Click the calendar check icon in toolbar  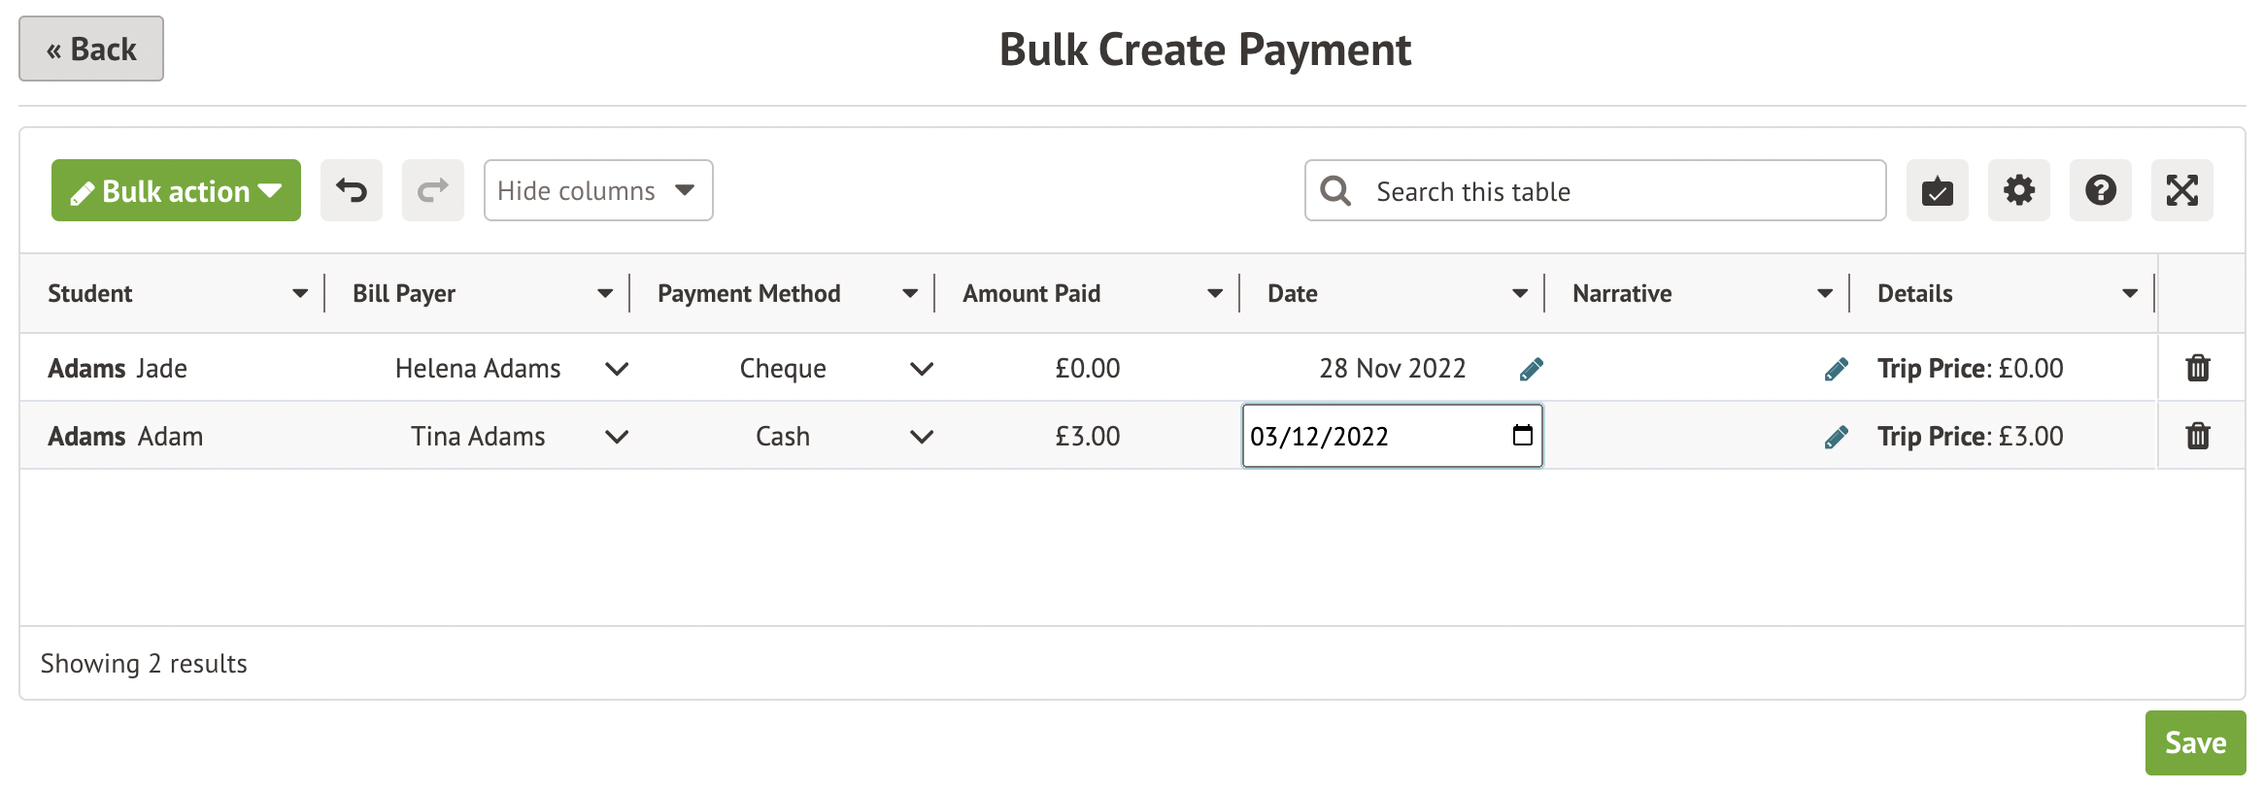(x=1937, y=190)
